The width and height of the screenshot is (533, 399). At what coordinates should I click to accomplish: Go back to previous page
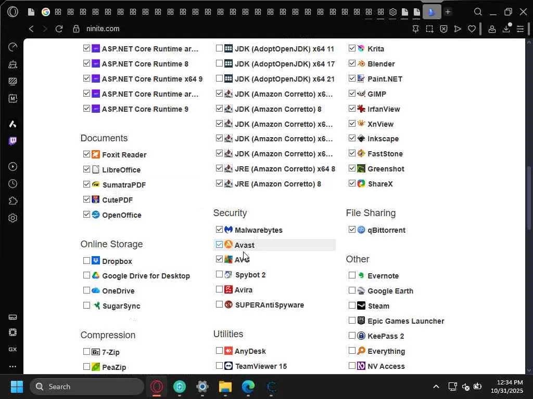point(31,29)
